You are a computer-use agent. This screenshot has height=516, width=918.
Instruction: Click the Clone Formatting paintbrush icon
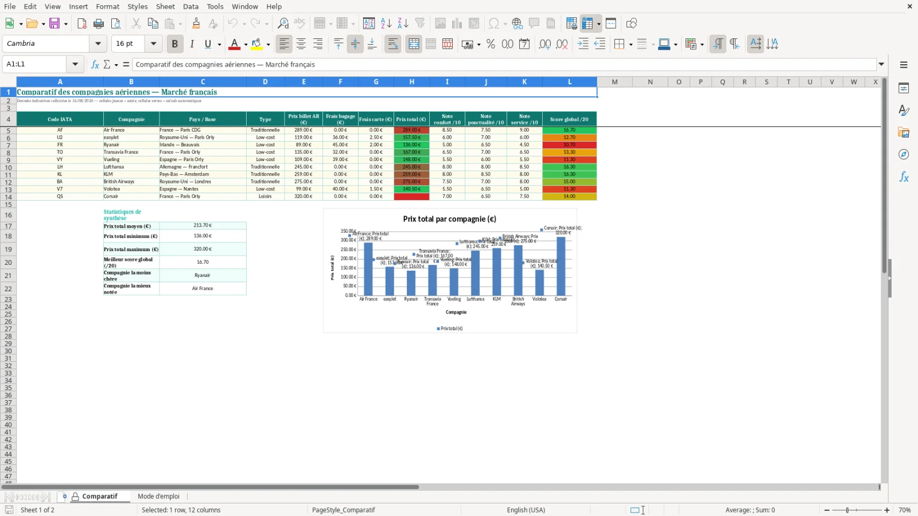tap(196, 24)
